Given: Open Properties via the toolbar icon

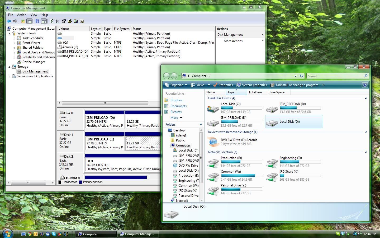Looking at the screenshot, I should tap(64, 21).
